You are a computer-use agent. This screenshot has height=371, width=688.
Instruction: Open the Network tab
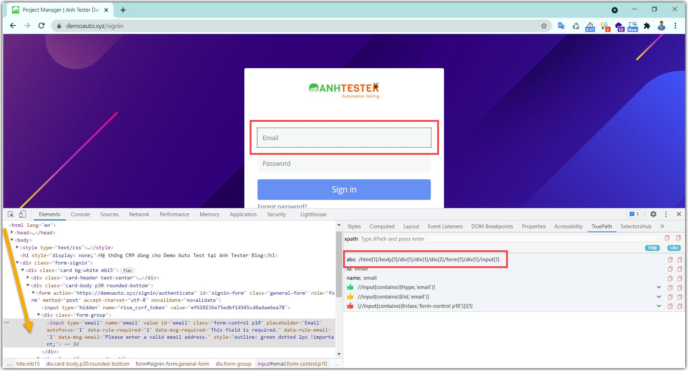click(x=139, y=214)
